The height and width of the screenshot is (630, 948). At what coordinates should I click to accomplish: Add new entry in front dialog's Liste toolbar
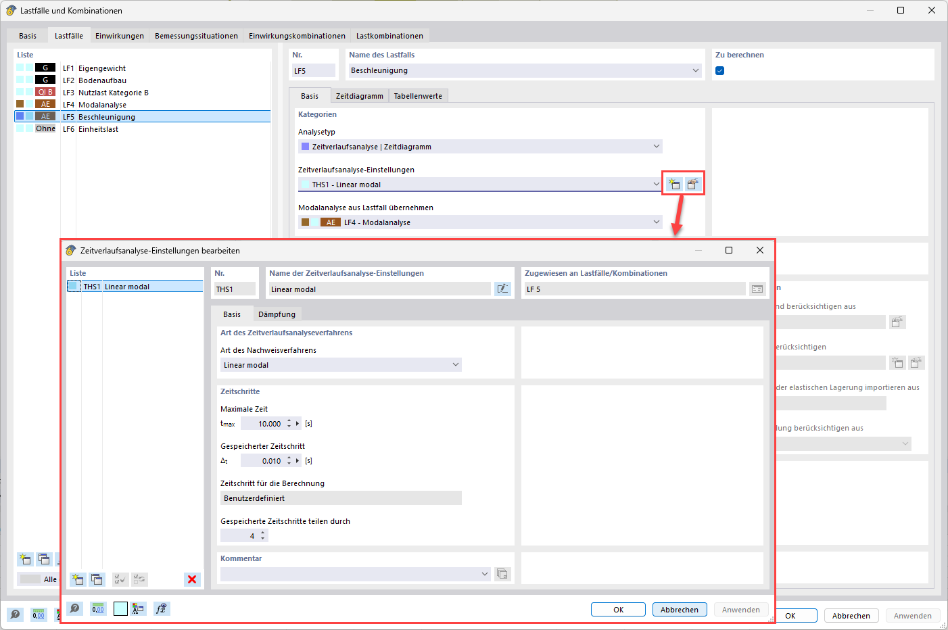(x=78, y=579)
